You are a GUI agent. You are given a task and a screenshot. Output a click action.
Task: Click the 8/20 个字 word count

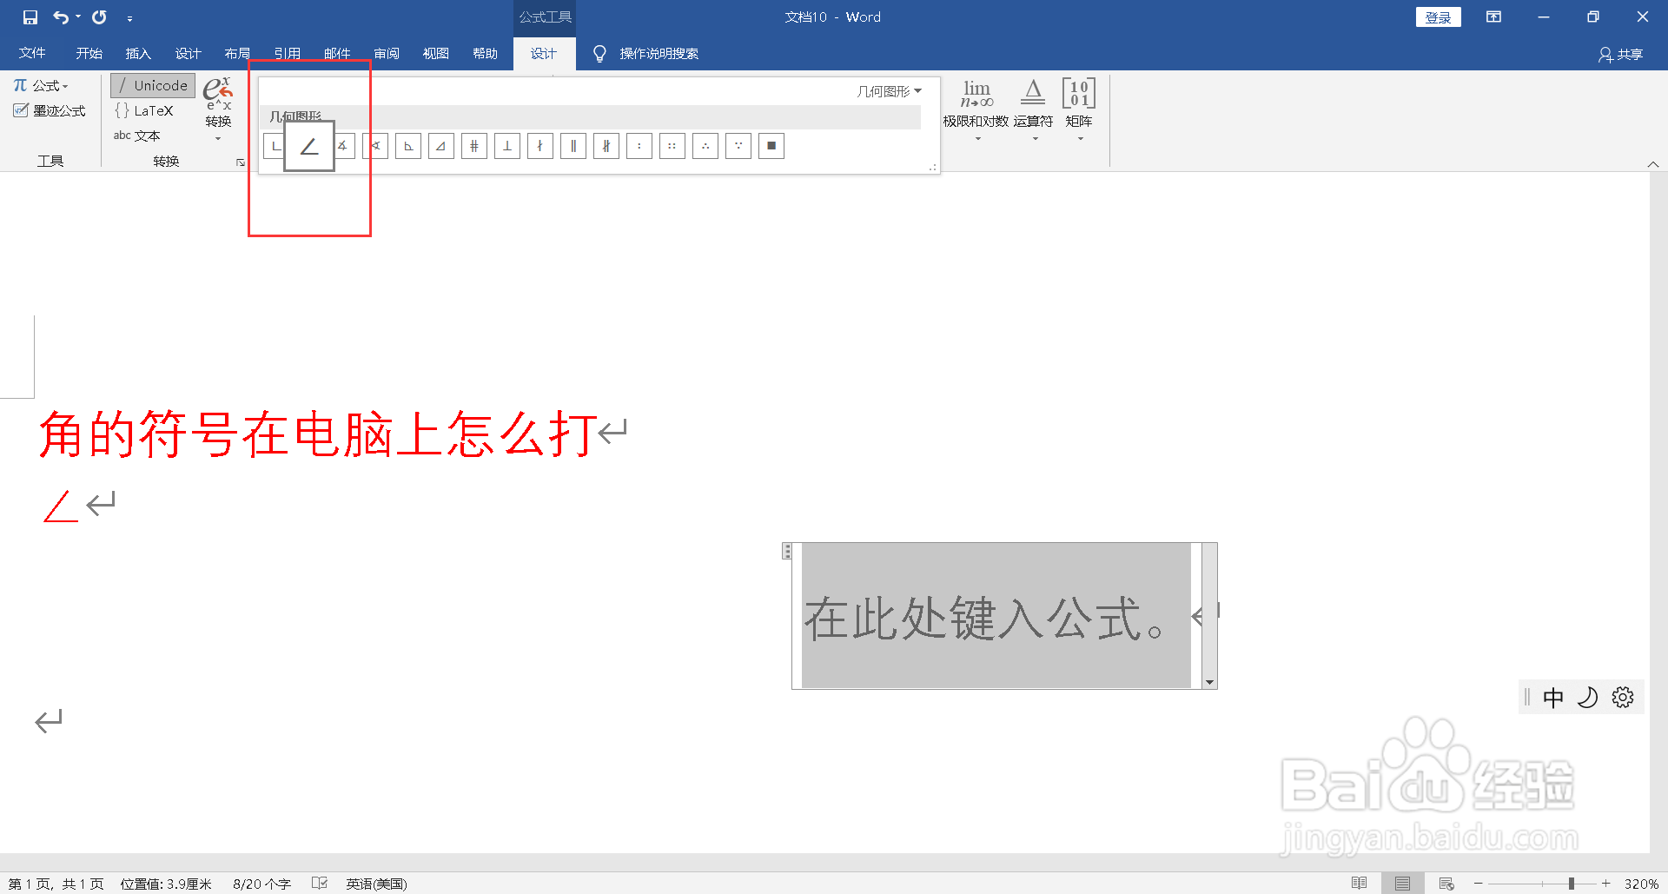(x=261, y=884)
